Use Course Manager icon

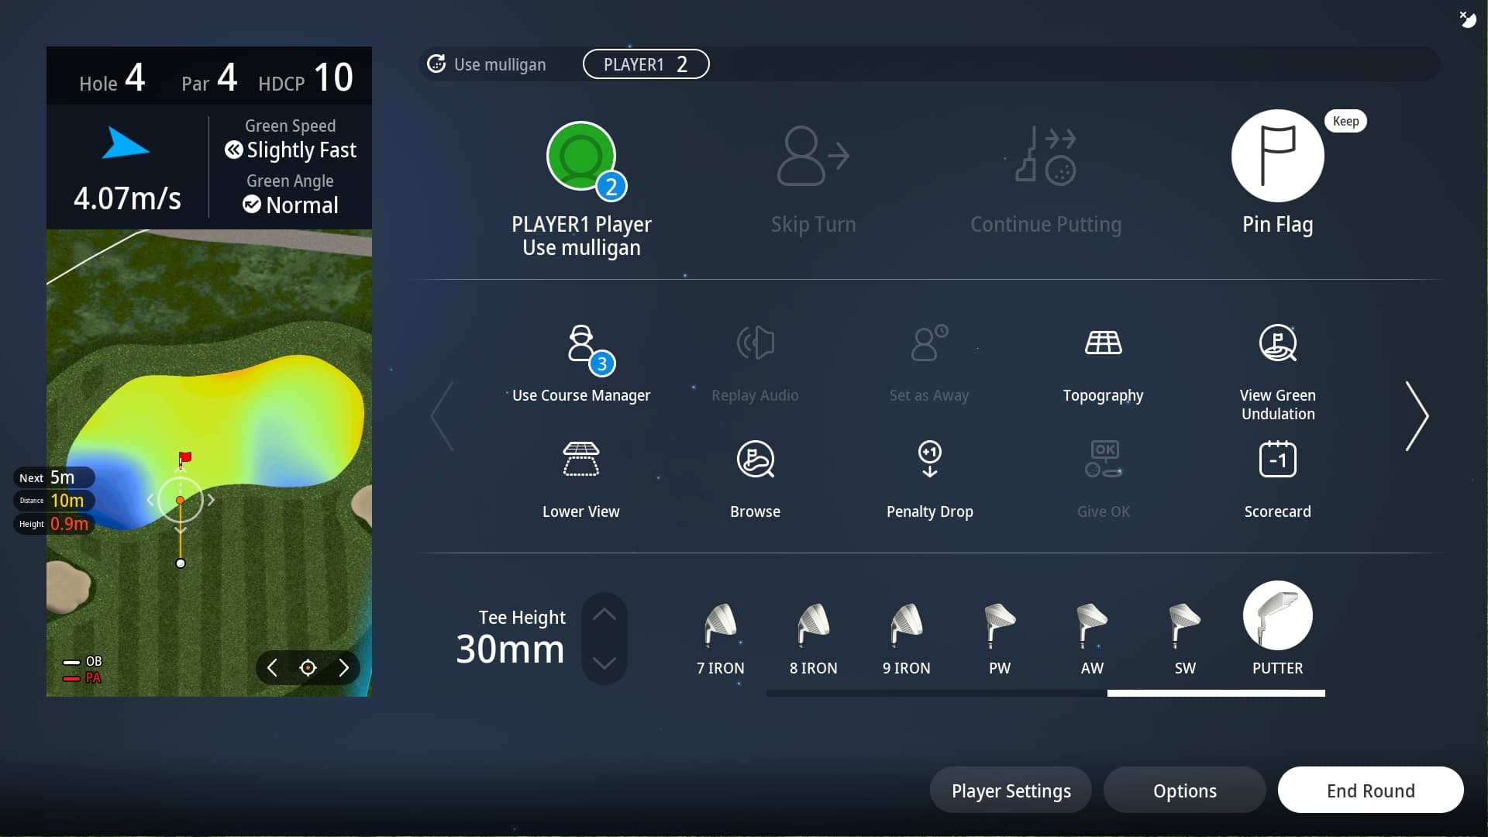pos(580,345)
